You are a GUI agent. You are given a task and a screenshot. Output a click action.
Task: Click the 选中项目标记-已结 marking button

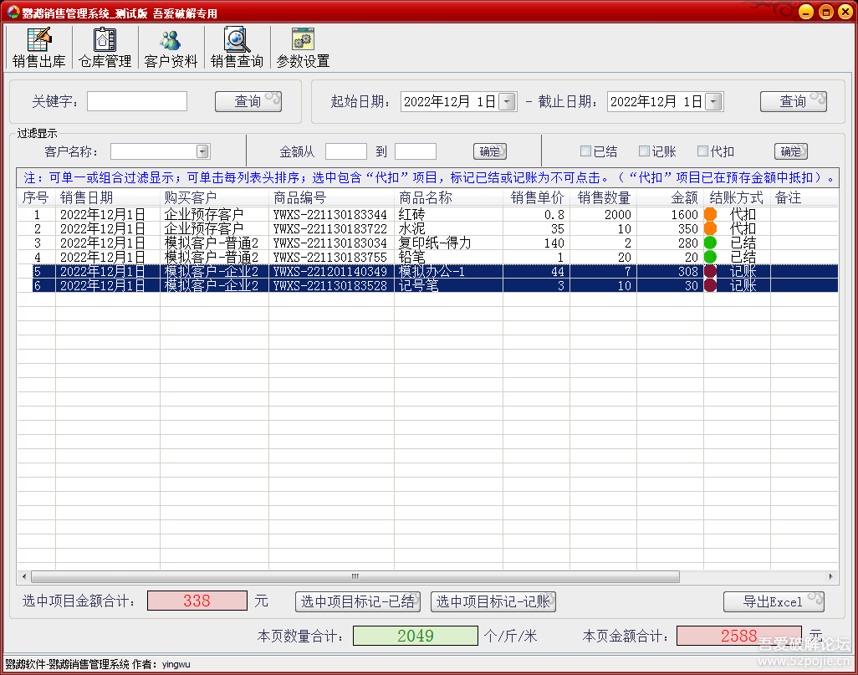click(x=358, y=601)
